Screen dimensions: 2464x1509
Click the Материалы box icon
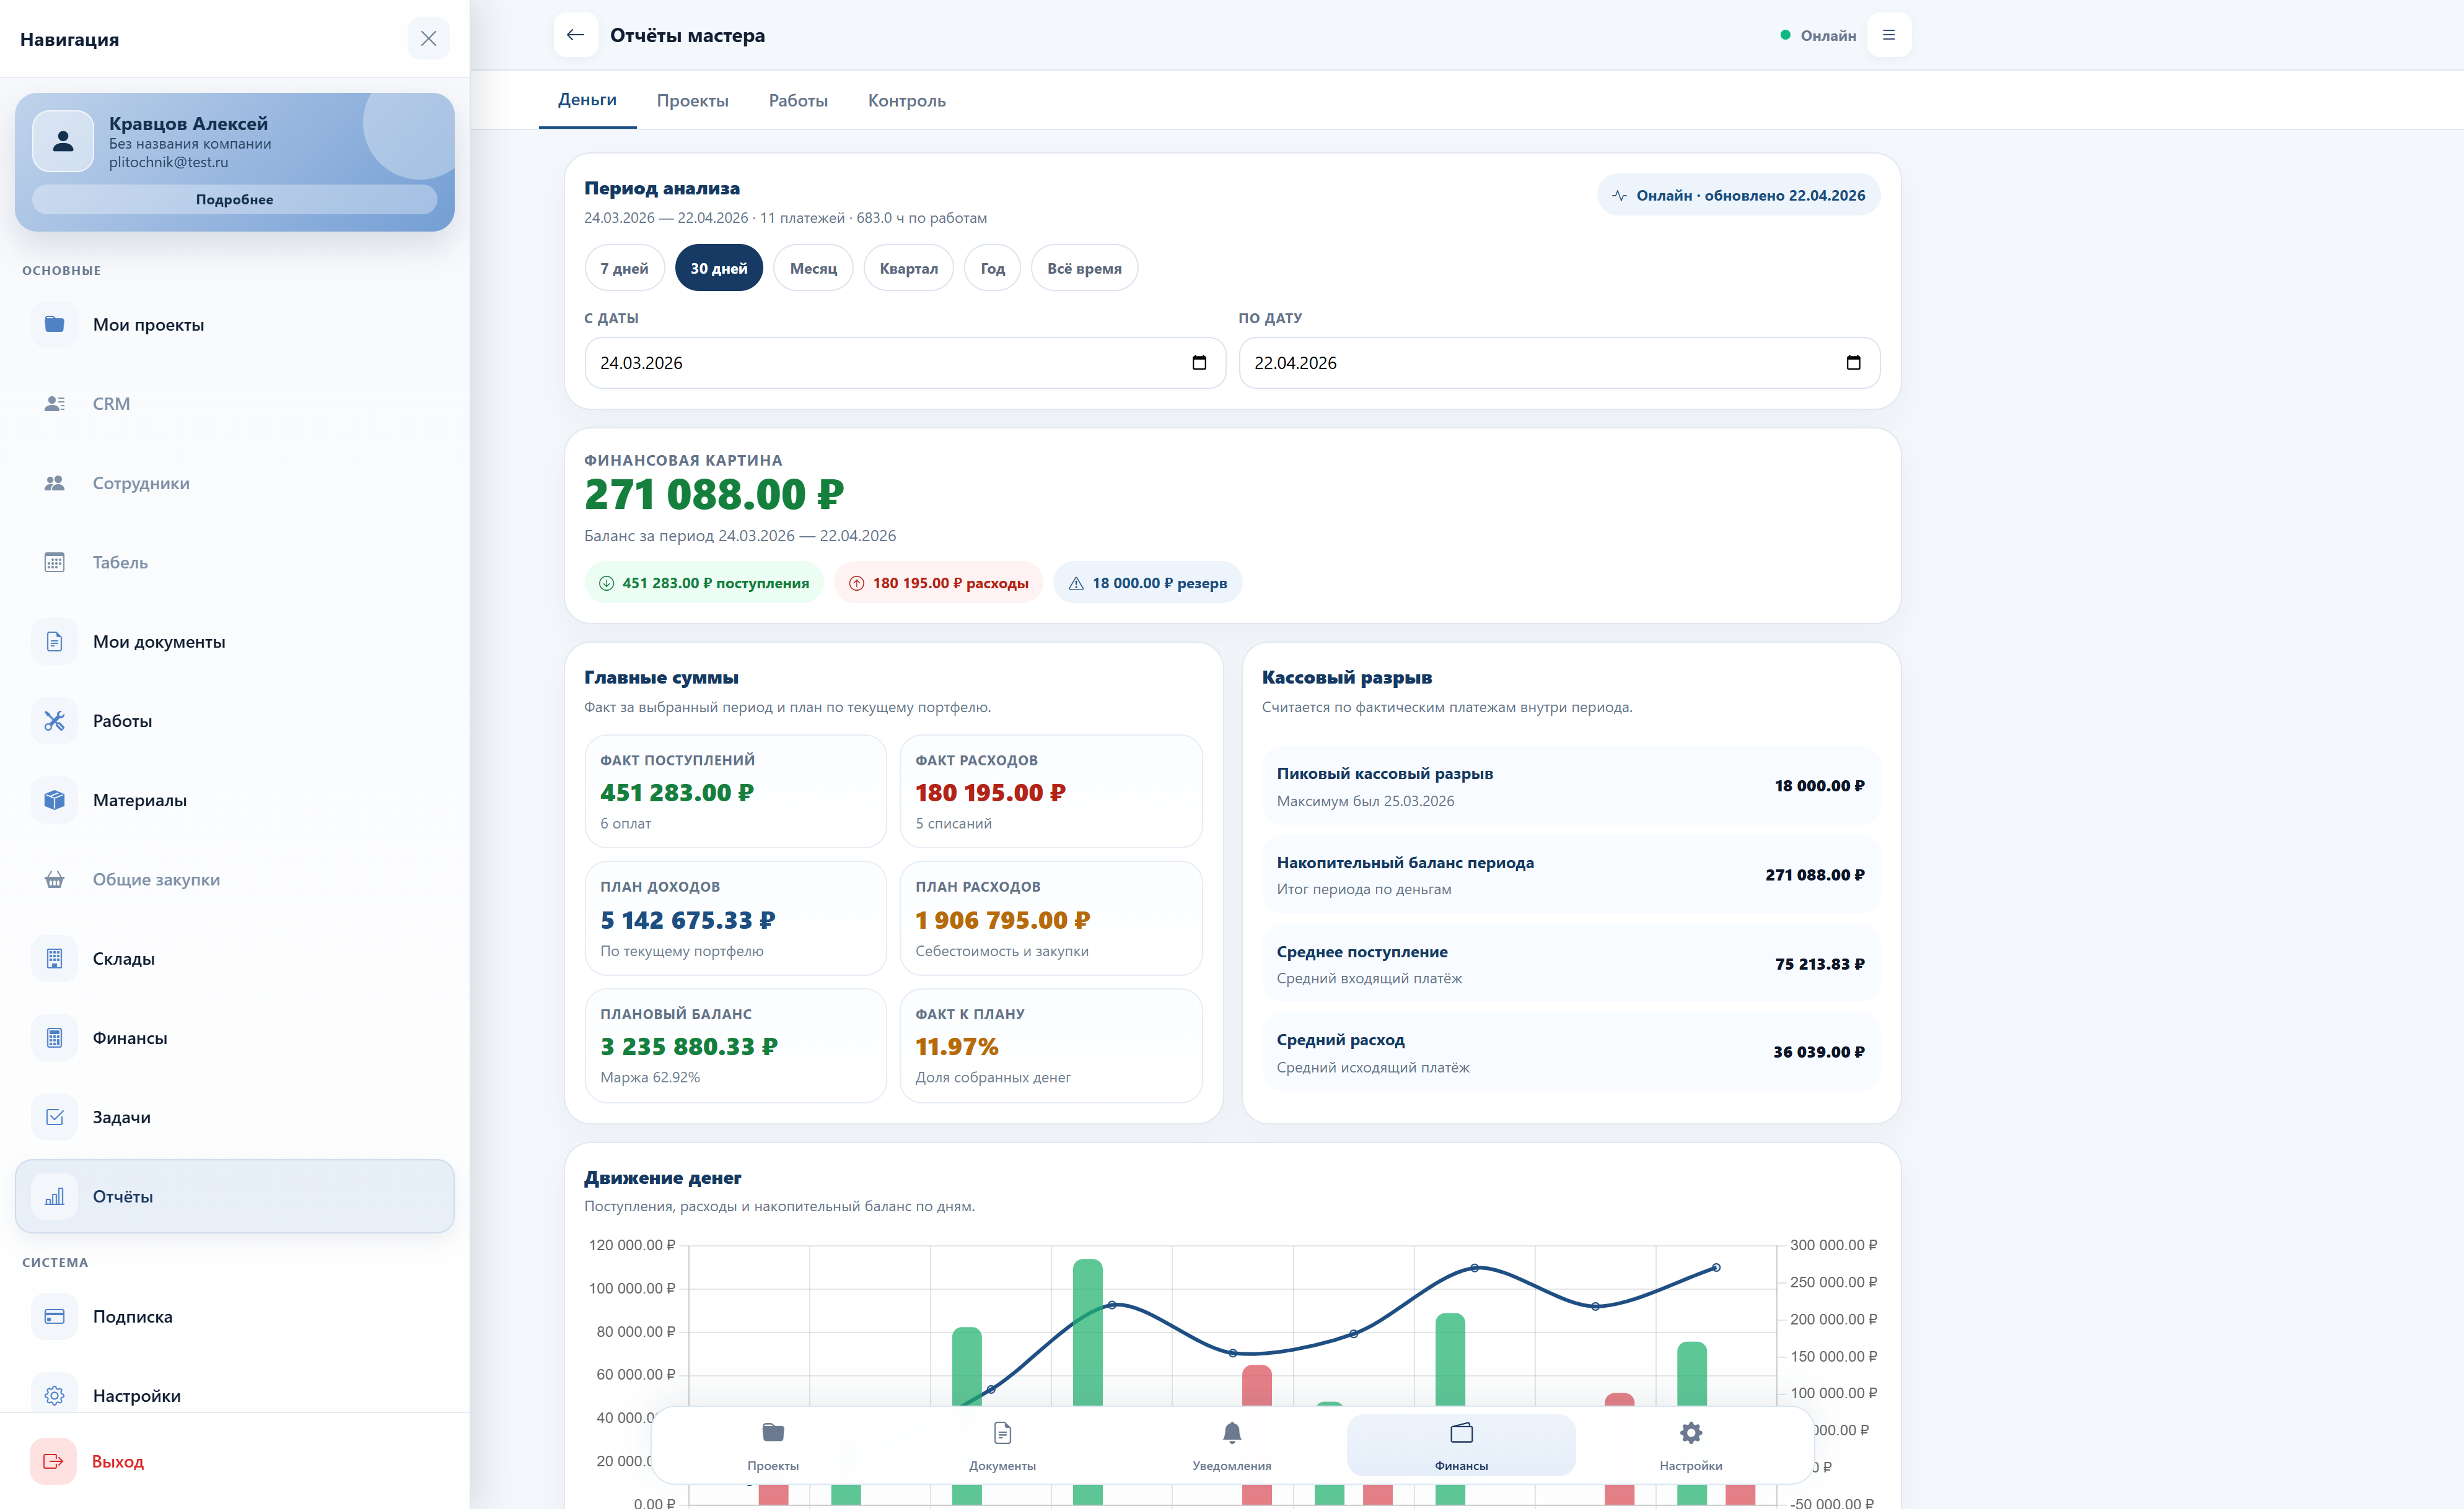pyautogui.click(x=54, y=799)
